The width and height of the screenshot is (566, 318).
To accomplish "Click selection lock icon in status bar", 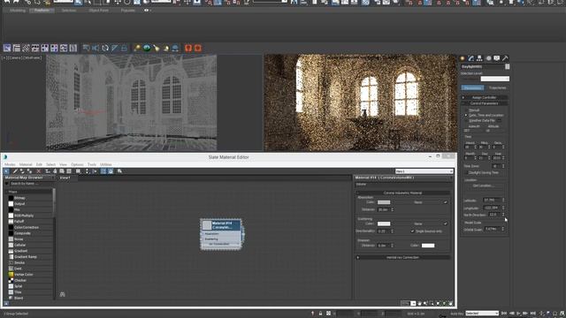I will coord(320,314).
